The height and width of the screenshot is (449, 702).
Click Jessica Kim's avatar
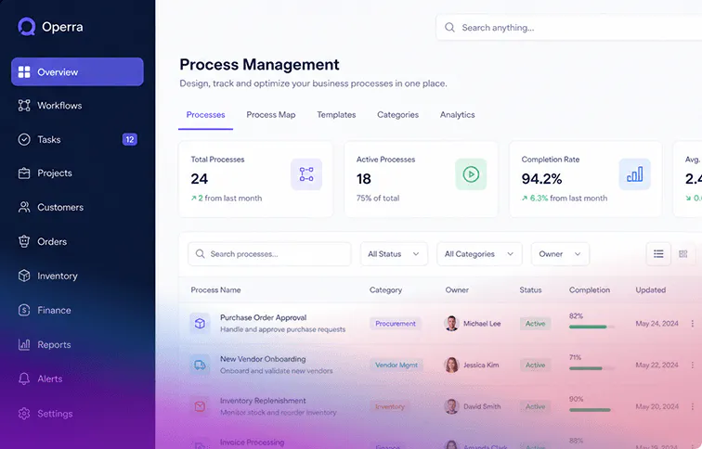[451, 365]
